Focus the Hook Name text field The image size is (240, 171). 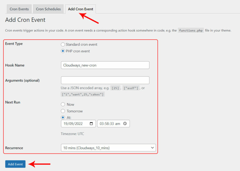[105, 65]
